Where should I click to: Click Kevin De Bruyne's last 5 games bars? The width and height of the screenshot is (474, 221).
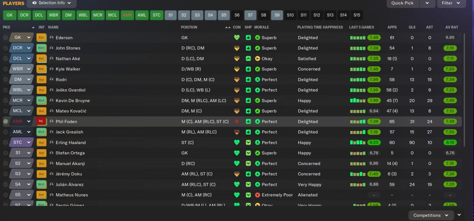coord(358,100)
